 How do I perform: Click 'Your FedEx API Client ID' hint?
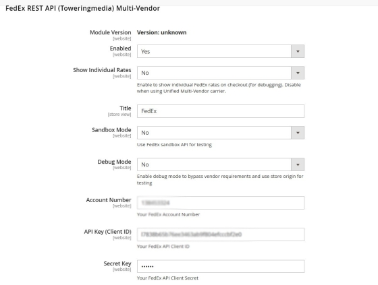tap(163, 247)
